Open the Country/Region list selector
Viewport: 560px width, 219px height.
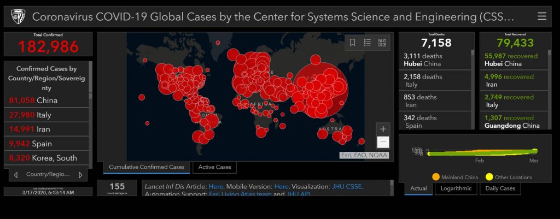click(48, 175)
